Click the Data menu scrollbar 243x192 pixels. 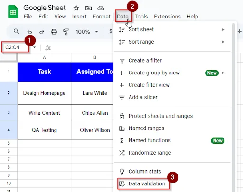(234, 108)
